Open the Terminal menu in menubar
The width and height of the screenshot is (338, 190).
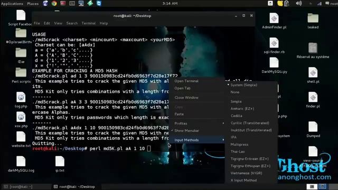point(88,23)
